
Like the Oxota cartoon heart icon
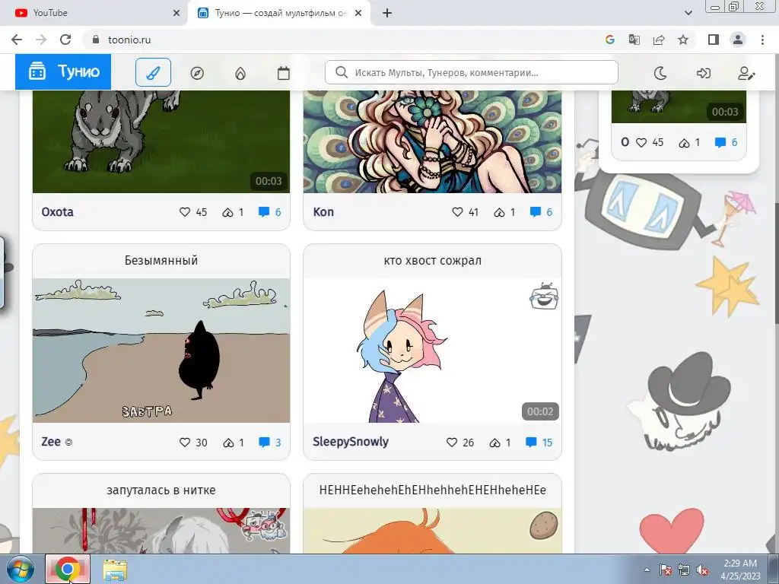click(x=185, y=212)
